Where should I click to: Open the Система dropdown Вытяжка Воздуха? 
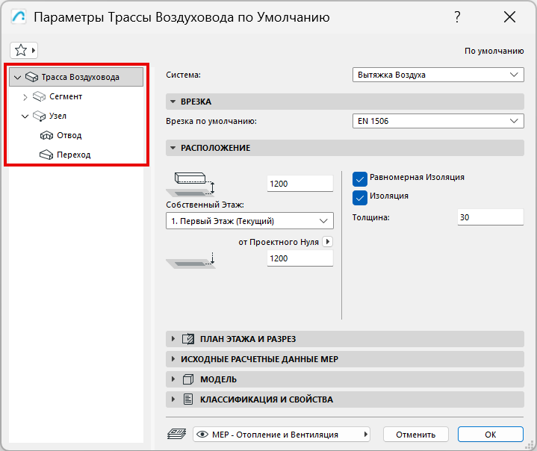click(x=438, y=75)
